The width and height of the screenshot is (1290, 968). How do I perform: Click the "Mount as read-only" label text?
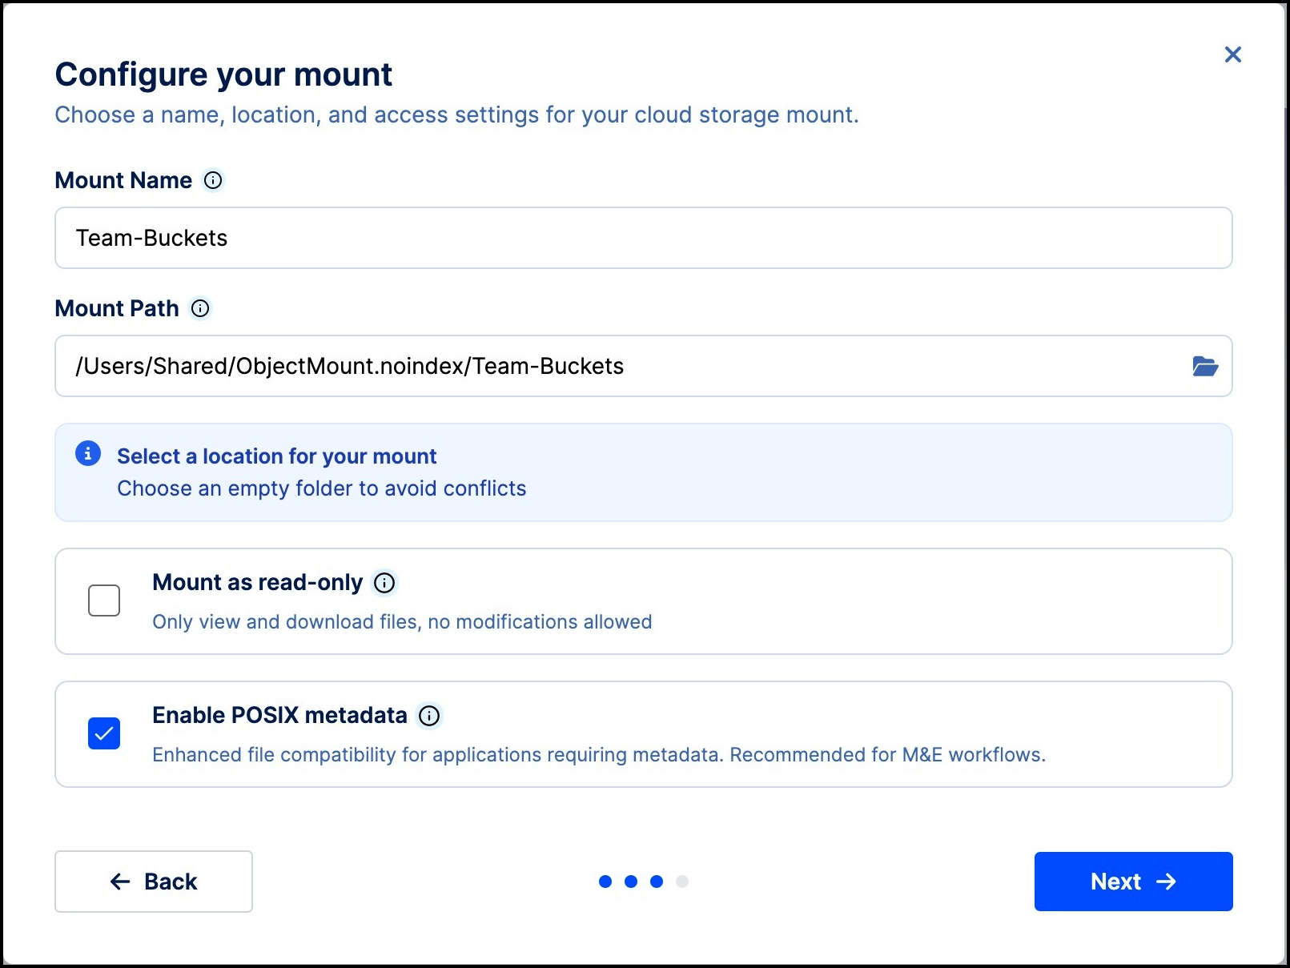tap(257, 583)
